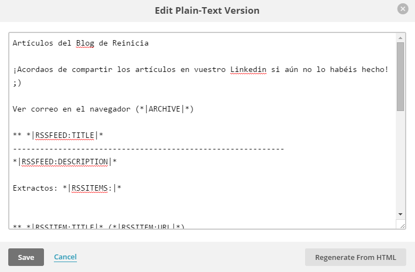415x272 pixels.
Task: Close the Edit Plain-Text Version dialog
Action: (x=403, y=9)
